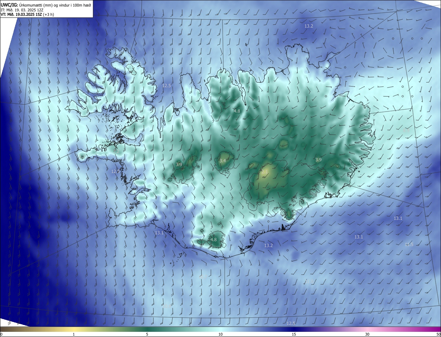Click the colour scale tick labelled 30
This screenshot has height=337, width=441.
pos(367,334)
